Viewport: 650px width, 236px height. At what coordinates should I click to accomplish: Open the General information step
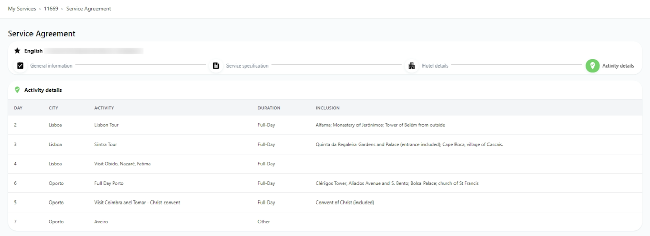51,65
